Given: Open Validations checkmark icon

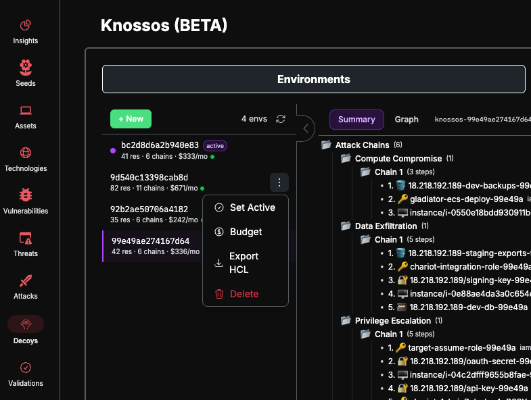Looking at the screenshot, I should click(x=26, y=368).
